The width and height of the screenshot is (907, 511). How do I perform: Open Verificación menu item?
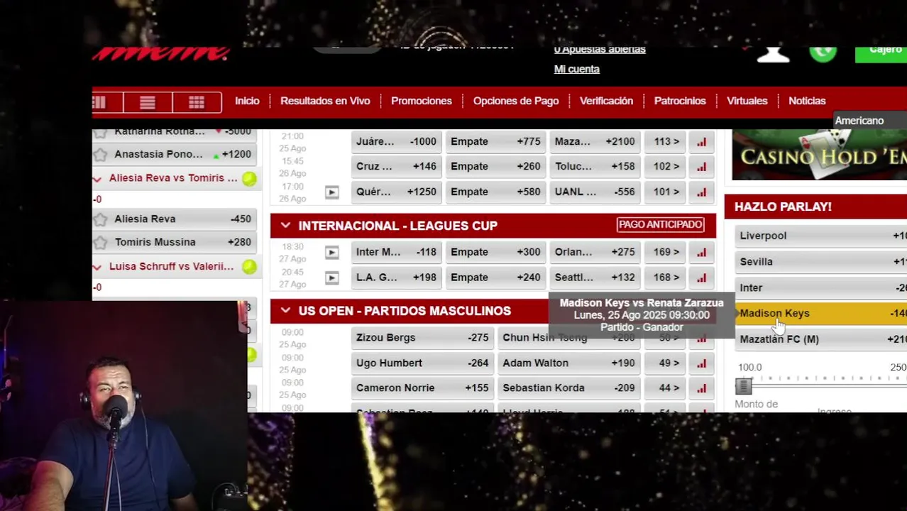(606, 101)
